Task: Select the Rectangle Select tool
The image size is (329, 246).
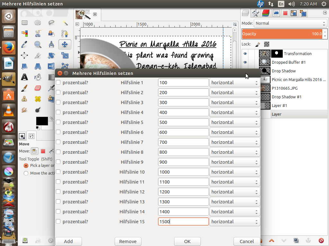Action: coord(24,23)
